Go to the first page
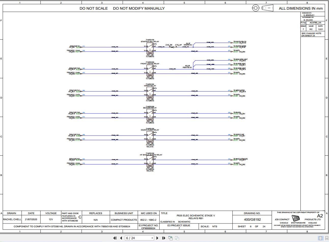The image size is (329, 242). click(115, 238)
